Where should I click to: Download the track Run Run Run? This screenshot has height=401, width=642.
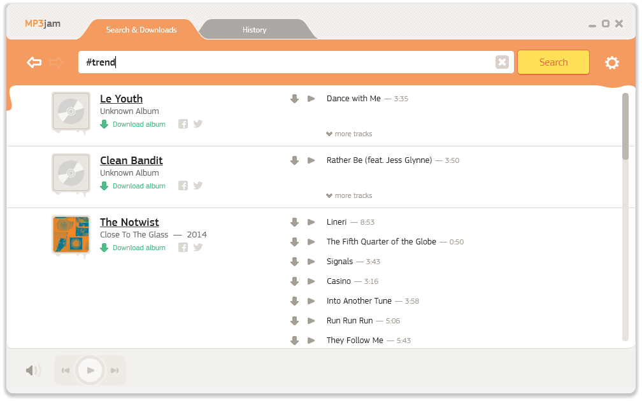[x=294, y=321]
